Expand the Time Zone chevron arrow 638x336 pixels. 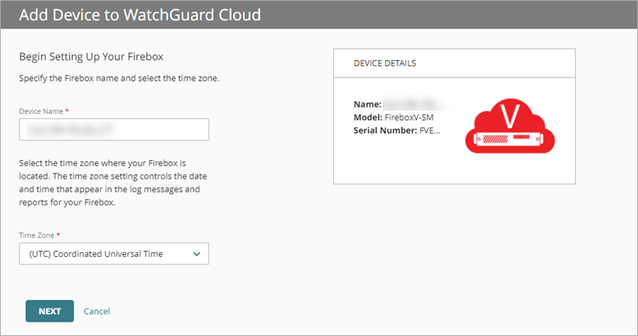coord(196,254)
